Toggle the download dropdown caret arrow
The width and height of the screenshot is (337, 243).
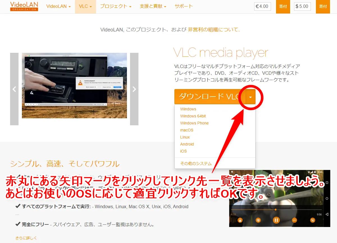pos(251,97)
